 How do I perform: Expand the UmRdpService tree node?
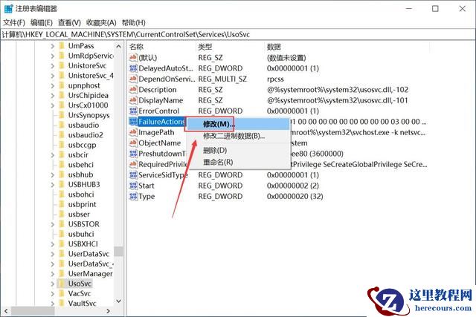53,56
